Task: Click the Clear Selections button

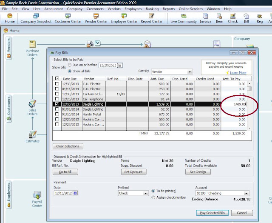Action: pyautogui.click(x=68, y=146)
